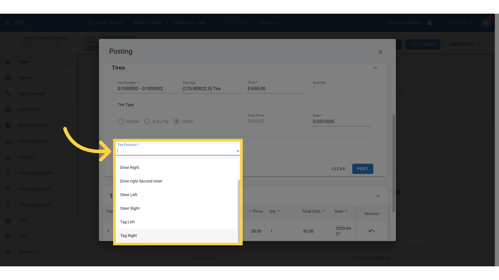Click the Tire Management sidebar icon
499x280 pixels.
click(8, 205)
